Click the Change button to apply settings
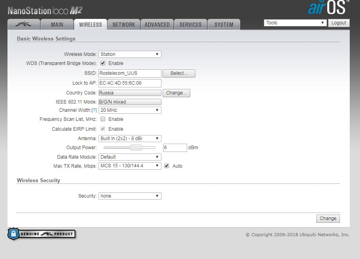 (328, 218)
